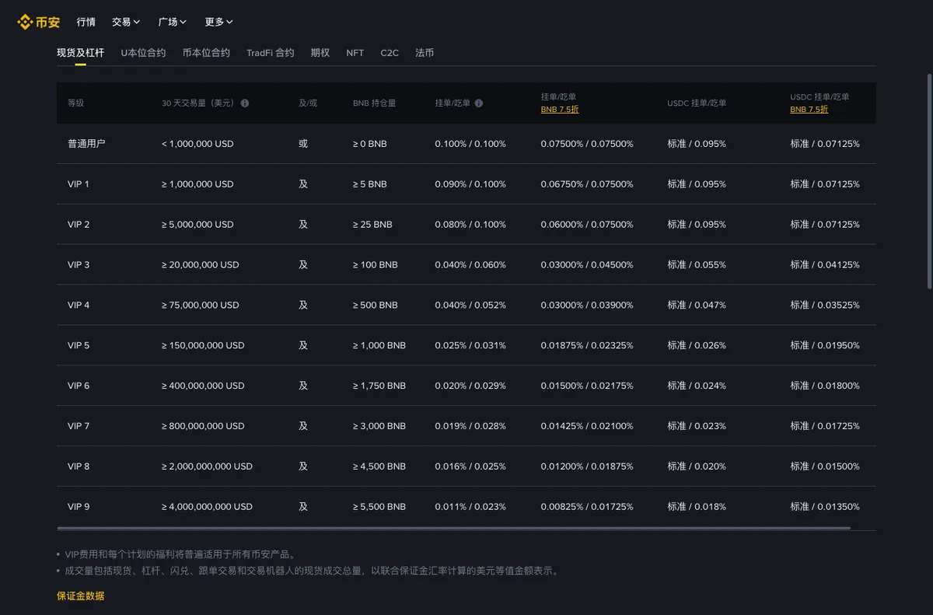Click the ≥ 20,000,000 USD cell
933x615 pixels.
[201, 265]
